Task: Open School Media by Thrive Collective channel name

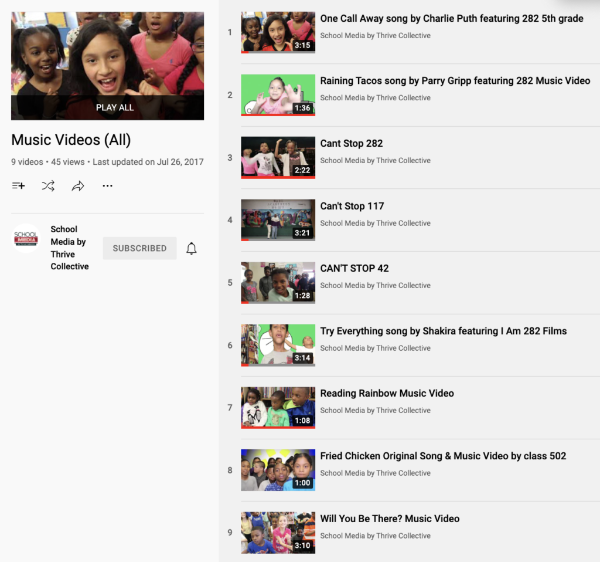Action: 70,248
